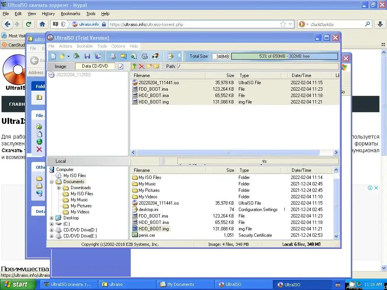Screen dimensions: 387x290
Task: Click the DuckDuckGo search magnifier icon
Action: tap(367, 24)
